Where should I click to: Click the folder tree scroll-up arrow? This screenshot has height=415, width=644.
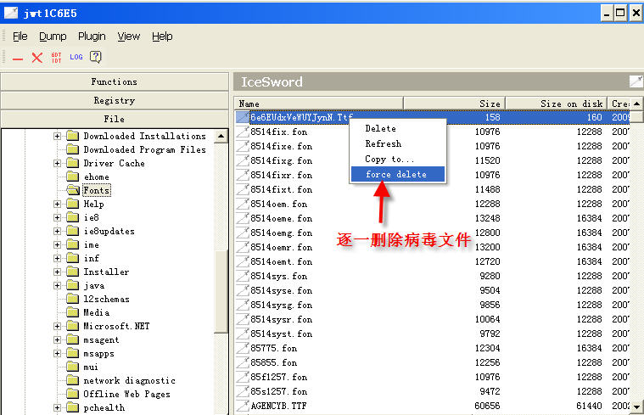click(x=221, y=136)
